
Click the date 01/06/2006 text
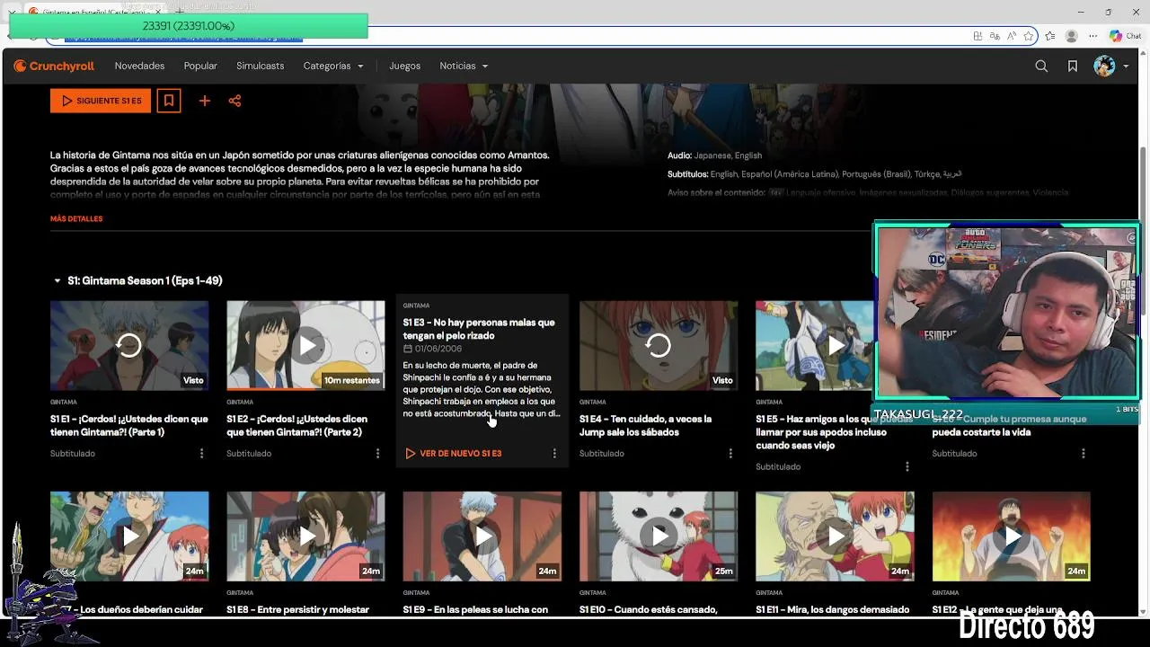pos(438,349)
